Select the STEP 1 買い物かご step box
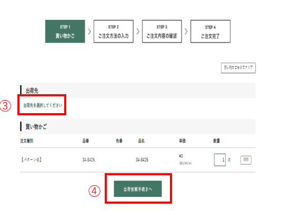The image size is (282, 221). point(65,31)
